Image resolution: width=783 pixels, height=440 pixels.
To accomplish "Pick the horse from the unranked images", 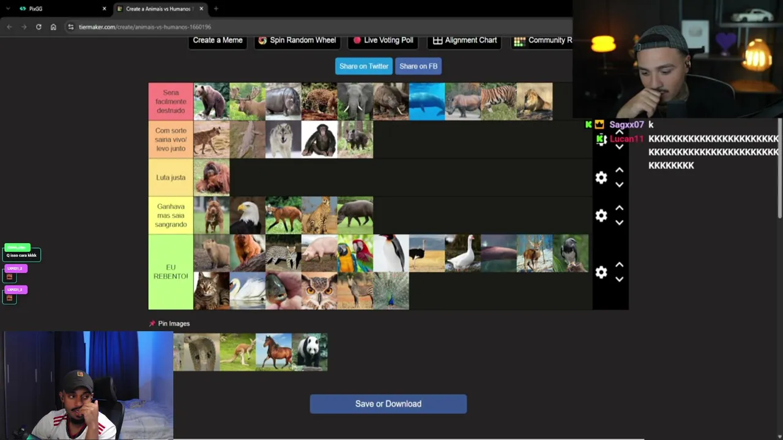I will click(x=273, y=352).
